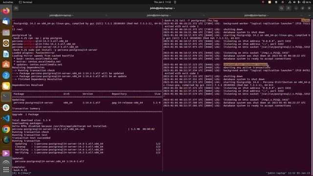Switch to the first jobin@jobin-laptop tab

(x=61, y=15)
